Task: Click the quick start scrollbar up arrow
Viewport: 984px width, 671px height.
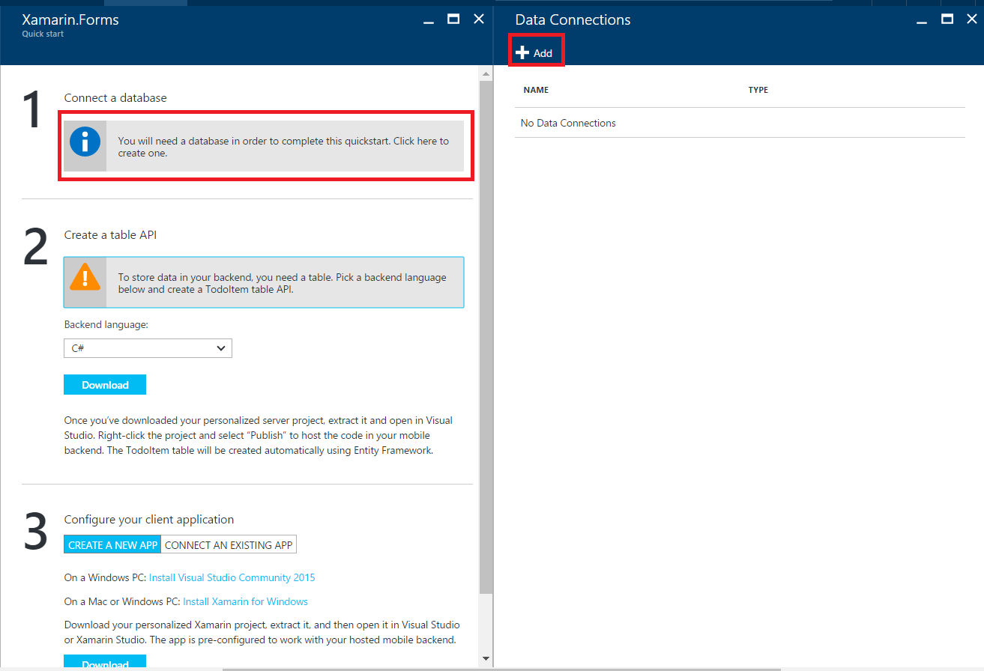Action: 486,74
